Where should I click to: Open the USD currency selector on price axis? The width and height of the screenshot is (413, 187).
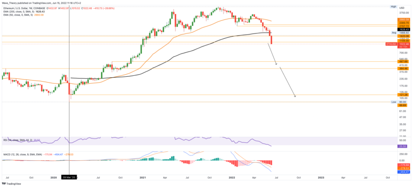(x=402, y=7)
